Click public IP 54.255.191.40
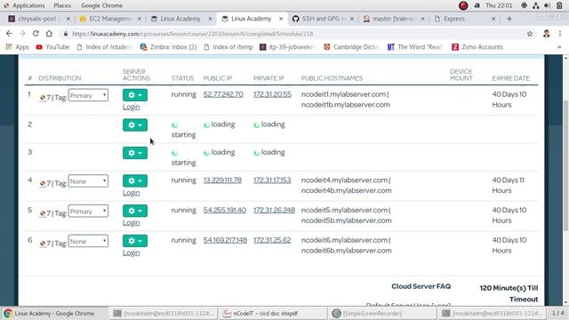This screenshot has height=320, width=569. coord(225,210)
